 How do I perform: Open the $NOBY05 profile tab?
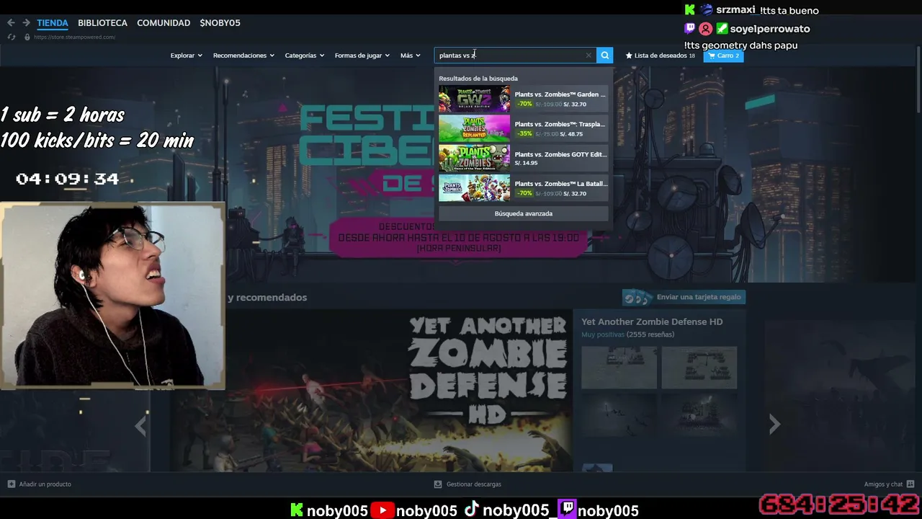tap(220, 23)
